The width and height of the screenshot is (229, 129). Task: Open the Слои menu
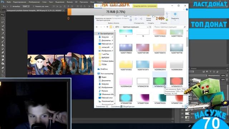coord(44,2)
